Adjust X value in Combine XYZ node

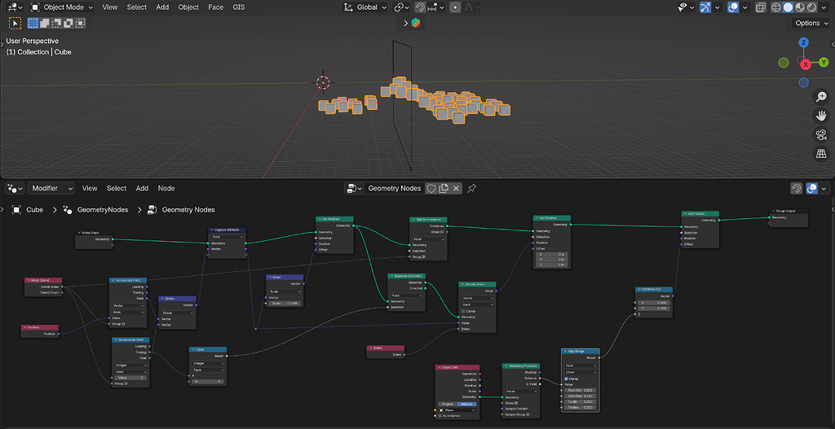(x=653, y=303)
